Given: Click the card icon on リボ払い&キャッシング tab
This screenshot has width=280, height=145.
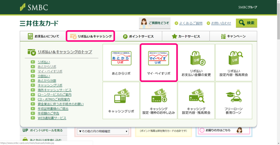Looking at the screenshot, I should pos(73,36).
